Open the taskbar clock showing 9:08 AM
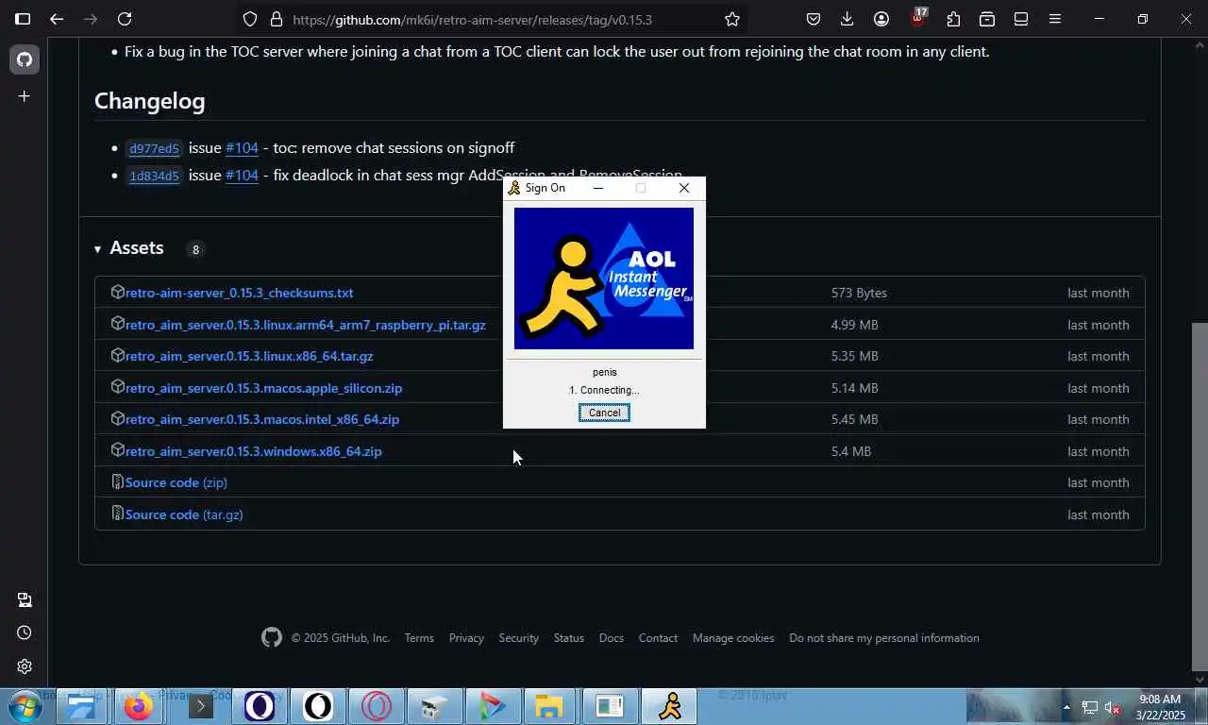Viewport: 1208px width, 725px height. [1160, 706]
